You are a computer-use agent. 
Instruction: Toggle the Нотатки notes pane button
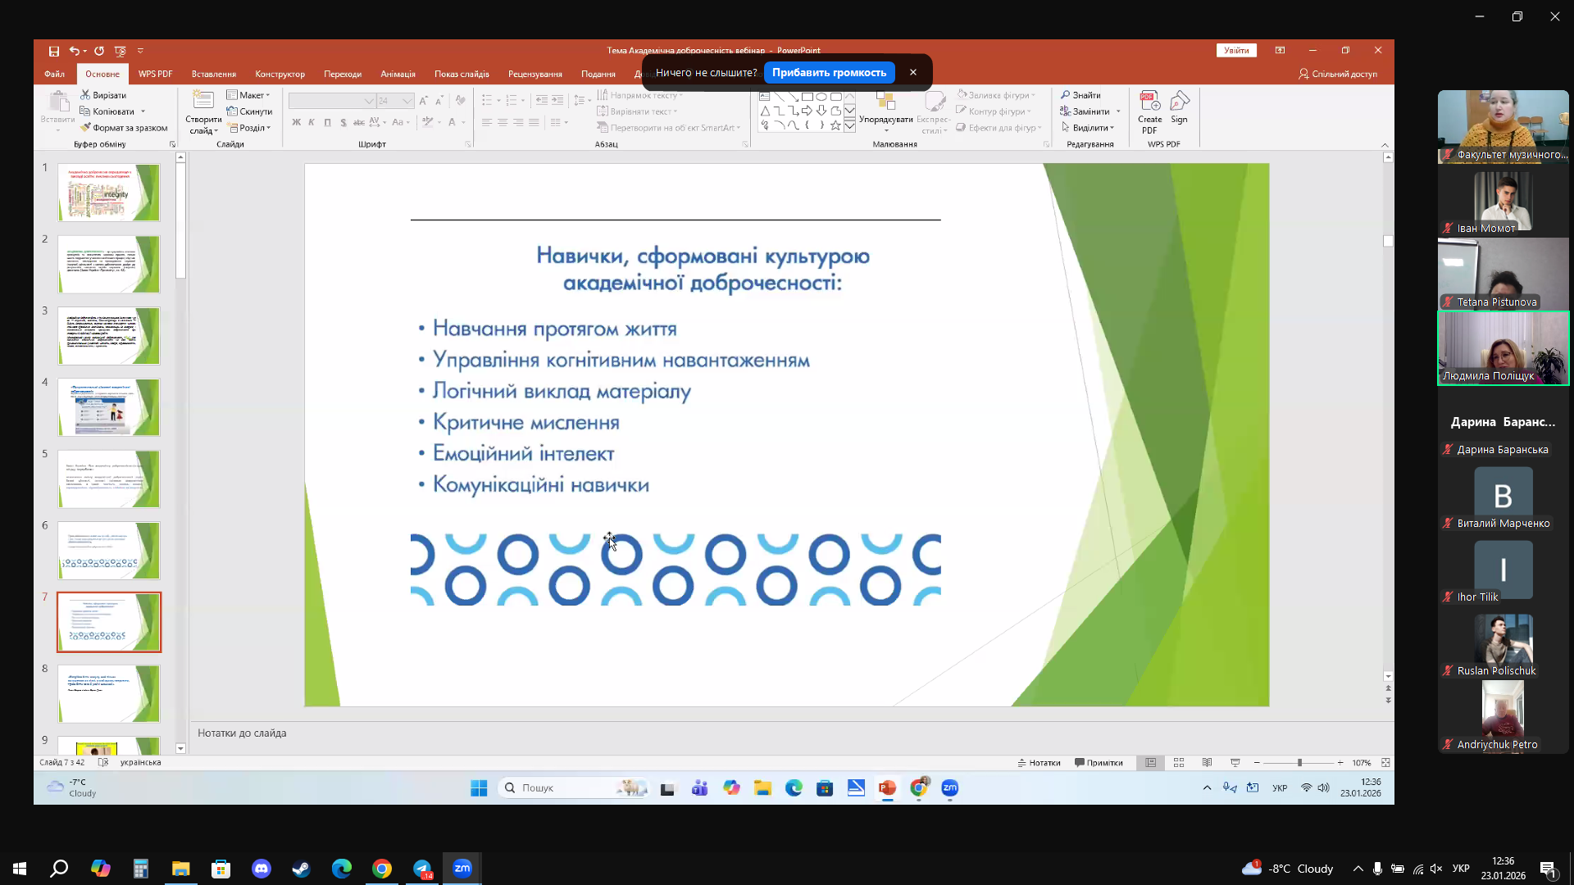click(1039, 763)
